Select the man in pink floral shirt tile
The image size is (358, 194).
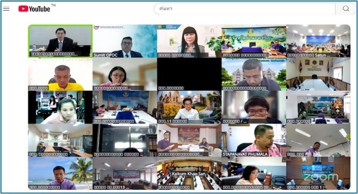[x=254, y=140]
